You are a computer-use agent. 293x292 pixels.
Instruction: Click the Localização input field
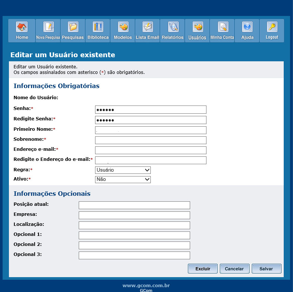tap(134, 225)
